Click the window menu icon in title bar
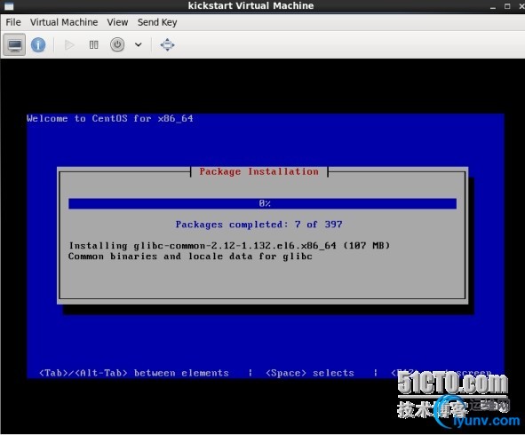Screen dimensions: 525x435 tap(9, 6)
